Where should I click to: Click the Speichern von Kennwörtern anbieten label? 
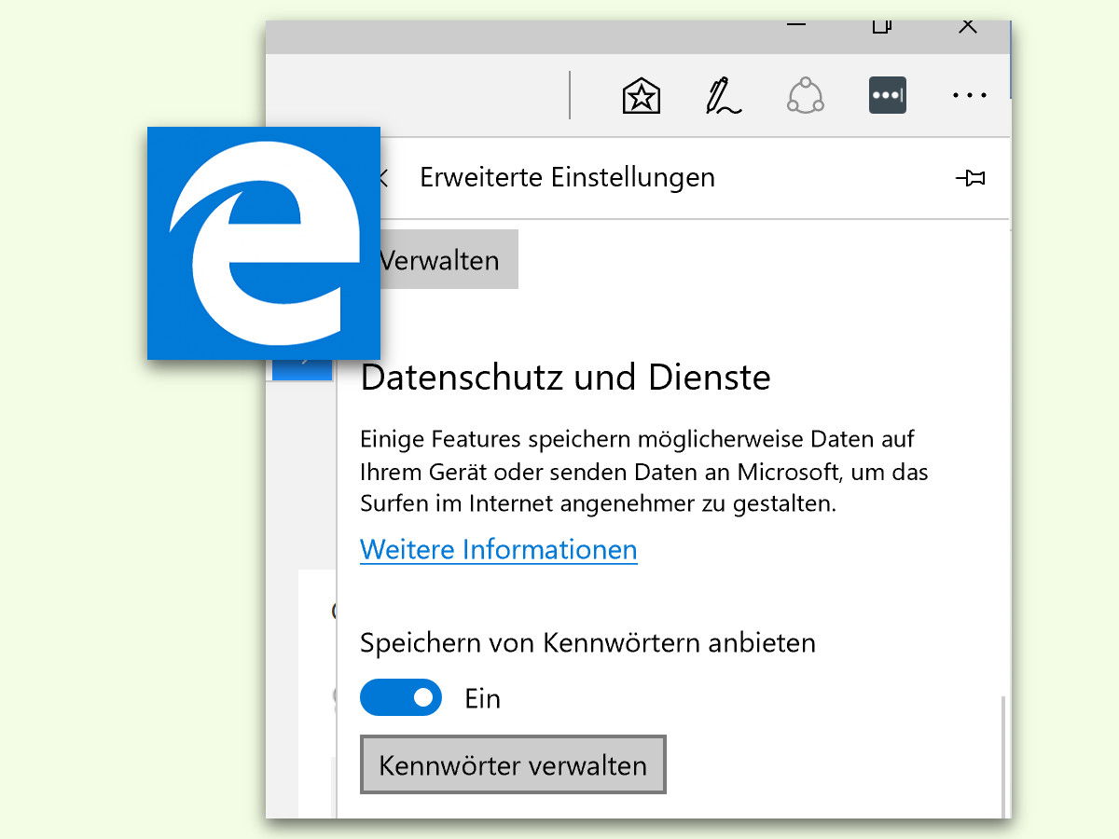587,642
